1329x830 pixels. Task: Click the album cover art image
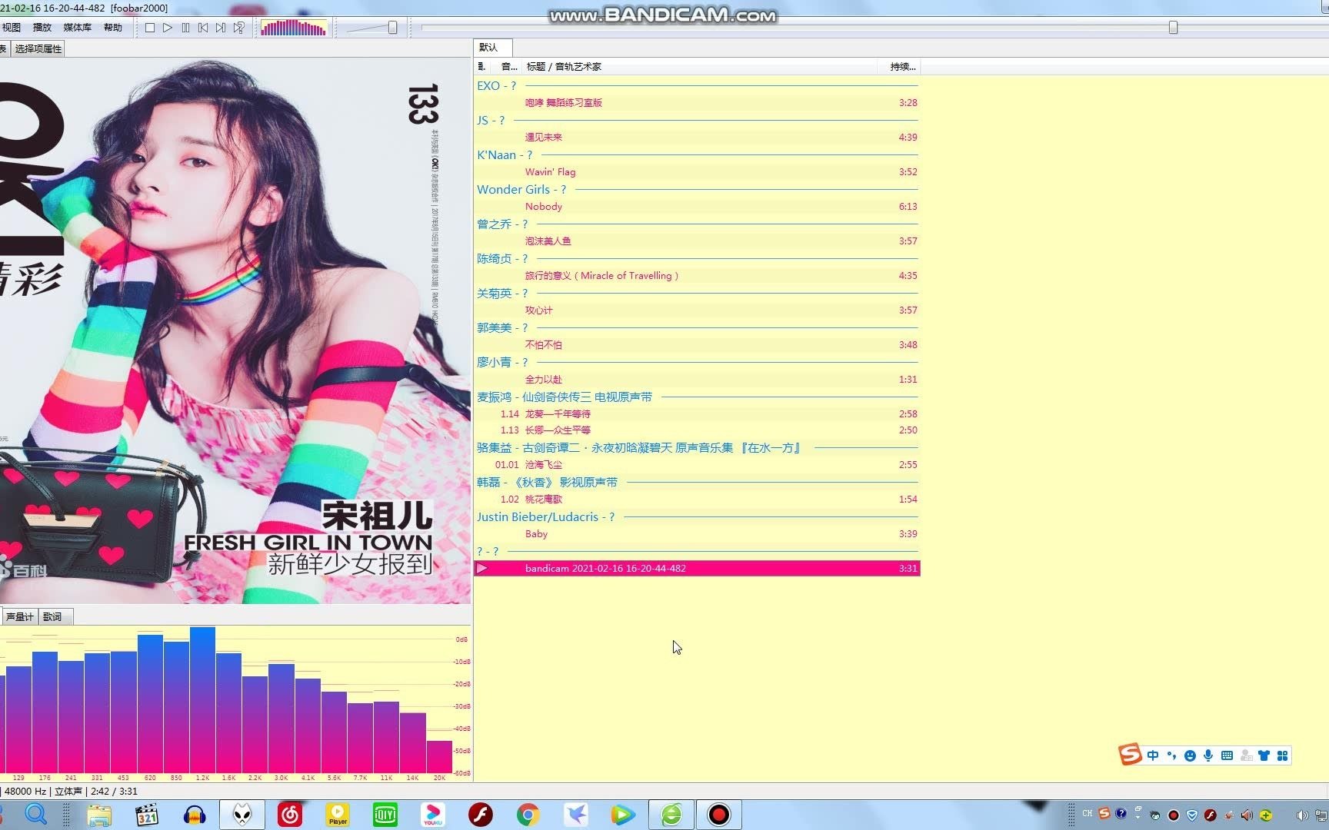(x=235, y=330)
